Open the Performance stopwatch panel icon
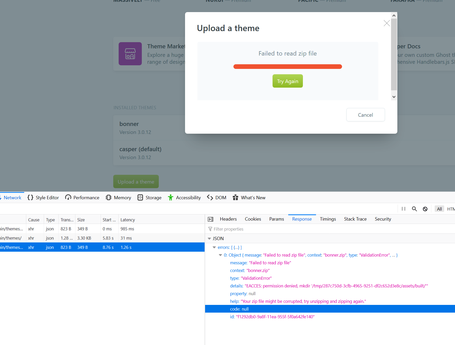 click(x=68, y=197)
